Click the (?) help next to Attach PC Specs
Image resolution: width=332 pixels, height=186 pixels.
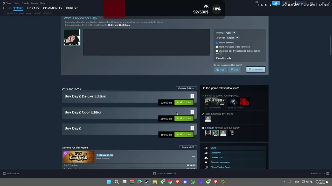click(x=249, y=47)
